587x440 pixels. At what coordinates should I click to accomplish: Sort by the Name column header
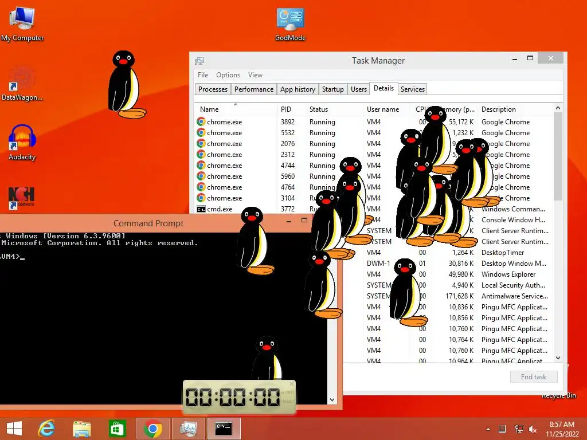(x=235, y=109)
